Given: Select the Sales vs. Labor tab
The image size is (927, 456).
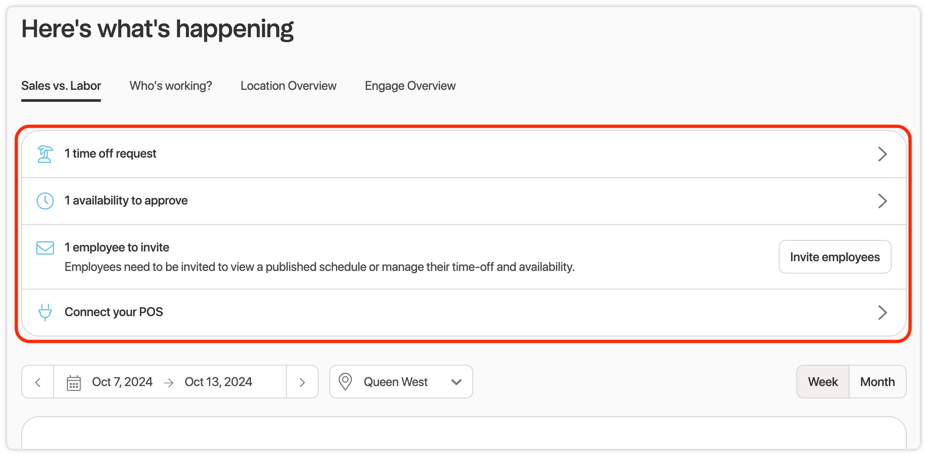Looking at the screenshot, I should point(61,86).
